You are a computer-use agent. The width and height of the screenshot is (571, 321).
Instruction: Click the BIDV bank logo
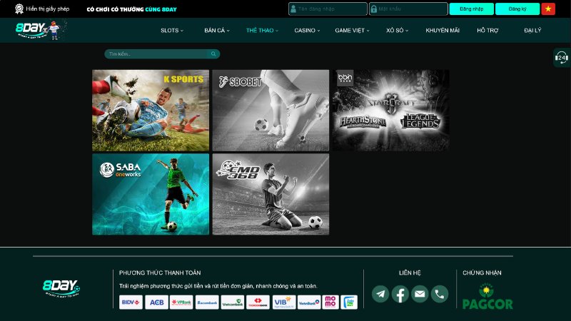(131, 302)
